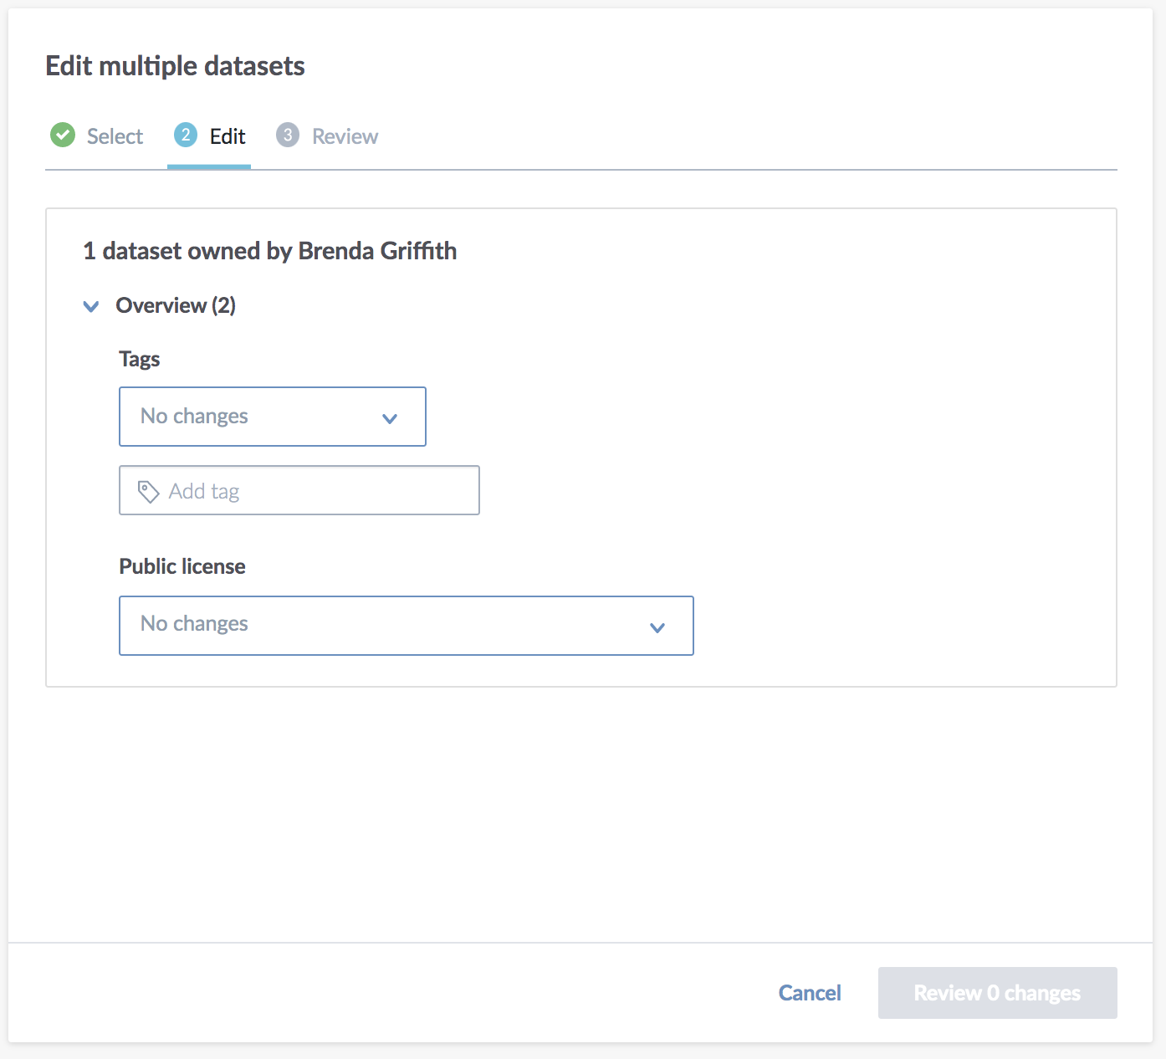Click the tag icon in Add tag field

148,492
